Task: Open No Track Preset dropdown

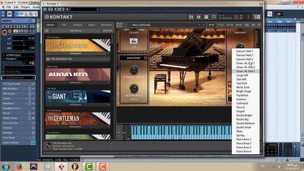Action: point(19,78)
